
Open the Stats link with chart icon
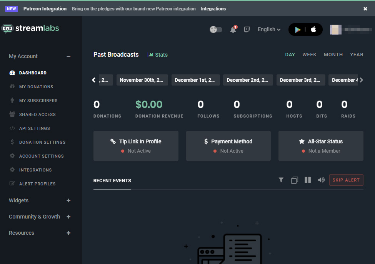pyautogui.click(x=158, y=55)
